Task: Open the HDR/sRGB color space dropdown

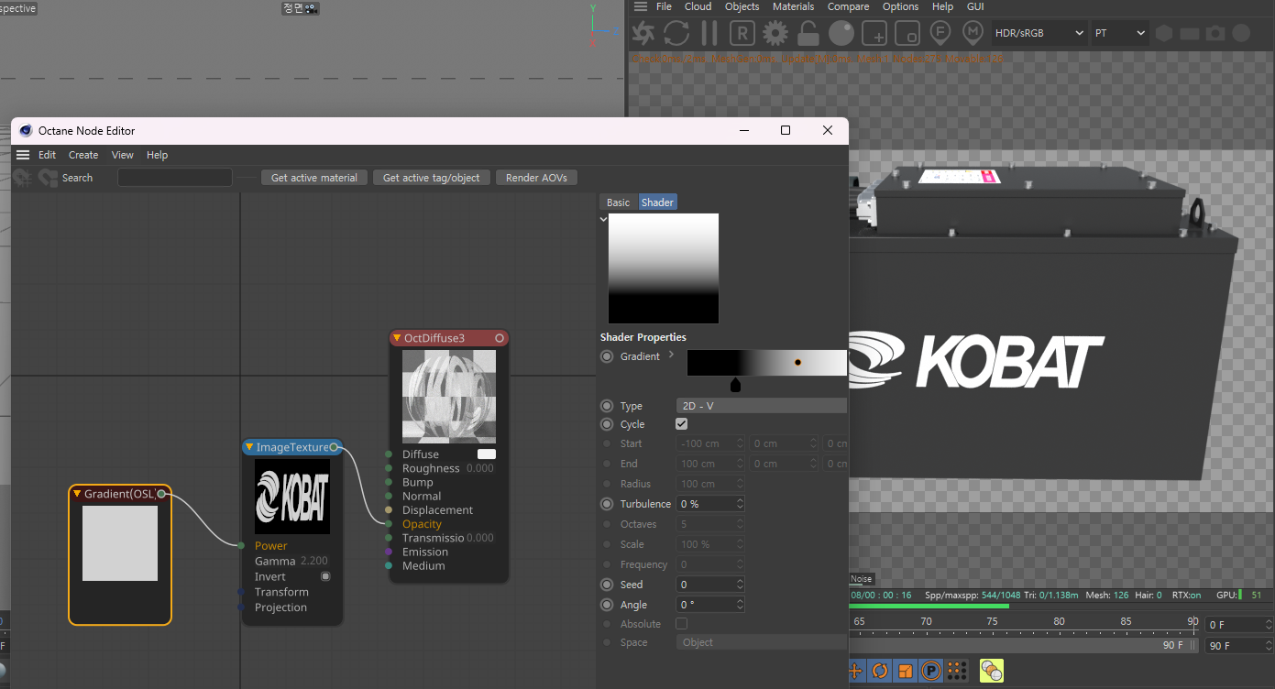Action: tap(1039, 33)
